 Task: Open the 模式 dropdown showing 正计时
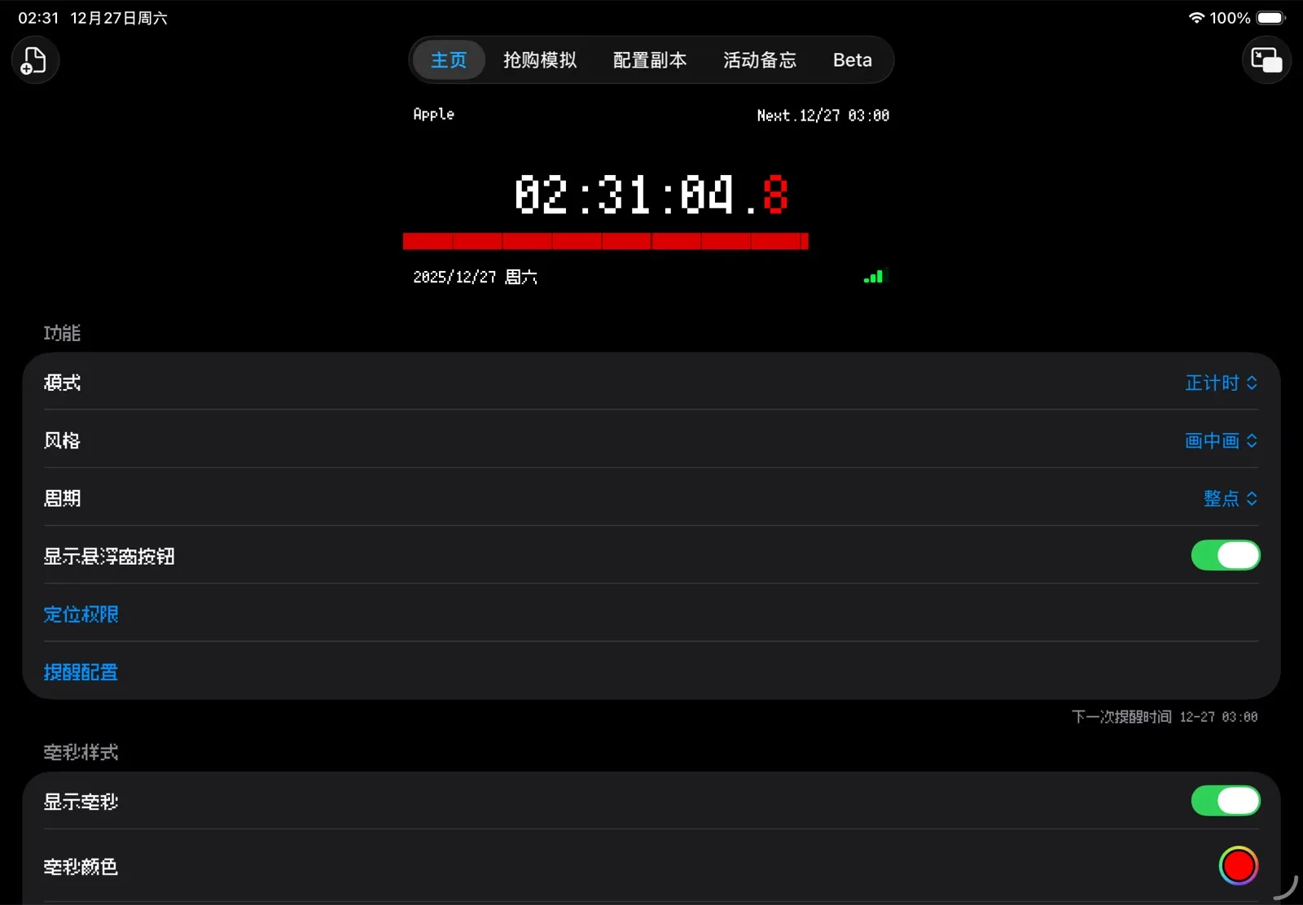(x=1221, y=383)
